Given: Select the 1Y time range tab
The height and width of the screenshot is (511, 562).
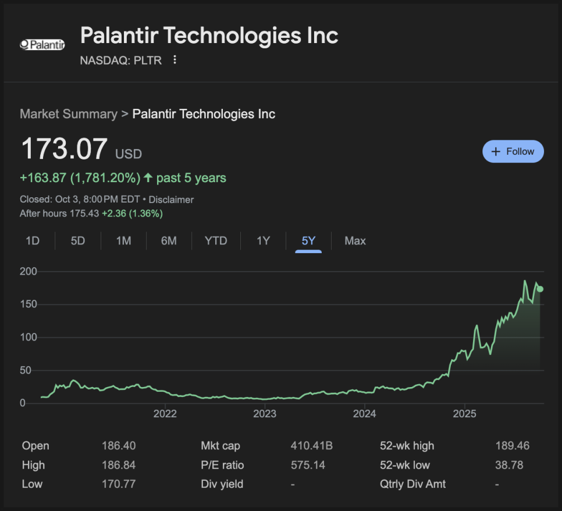Looking at the screenshot, I should pyautogui.click(x=264, y=241).
